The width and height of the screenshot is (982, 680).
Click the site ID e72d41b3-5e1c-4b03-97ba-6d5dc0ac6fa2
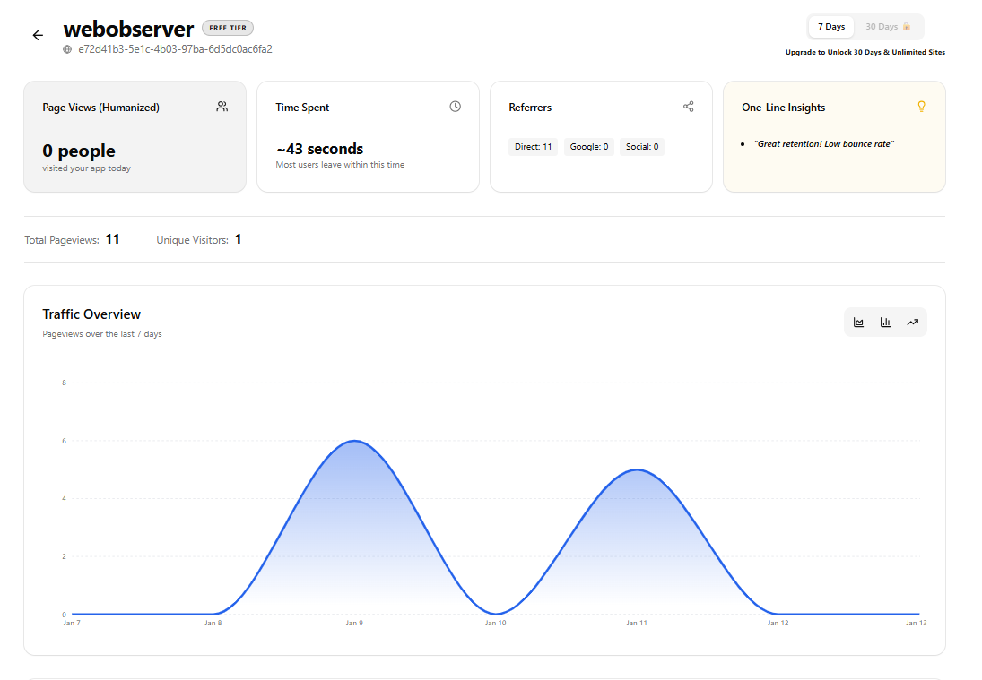(x=176, y=49)
